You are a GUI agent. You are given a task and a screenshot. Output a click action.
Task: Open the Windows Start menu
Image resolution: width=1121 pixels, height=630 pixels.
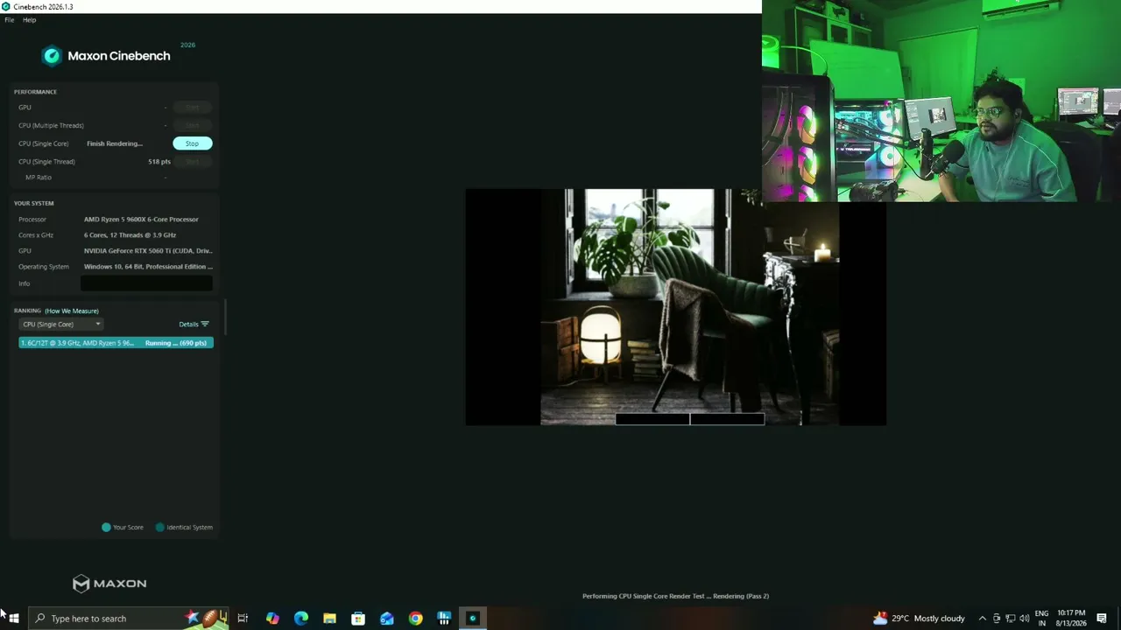[14, 619]
